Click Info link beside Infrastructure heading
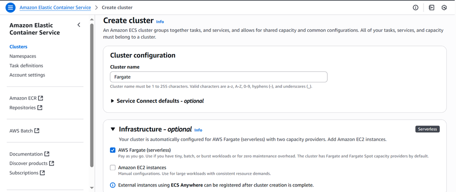The image size is (456, 192). point(198,130)
